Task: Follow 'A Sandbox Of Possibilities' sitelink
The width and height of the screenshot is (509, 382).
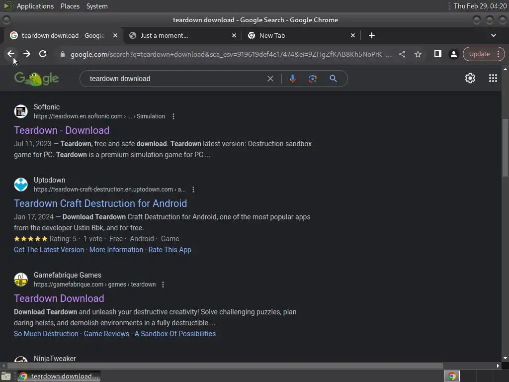Action: [175, 334]
